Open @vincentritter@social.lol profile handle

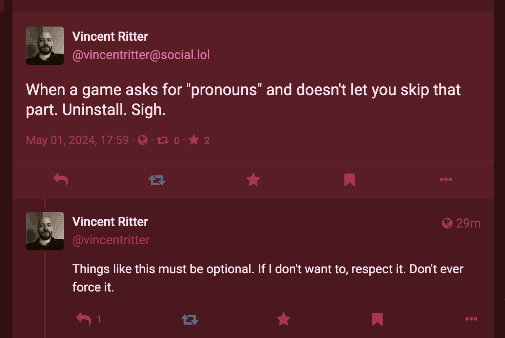[141, 55]
